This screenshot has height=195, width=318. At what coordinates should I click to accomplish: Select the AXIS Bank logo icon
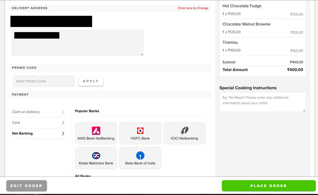[96, 131]
